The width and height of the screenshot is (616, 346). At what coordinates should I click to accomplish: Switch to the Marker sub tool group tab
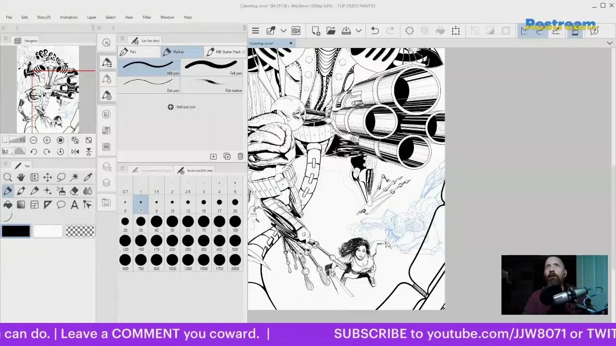pos(181,52)
